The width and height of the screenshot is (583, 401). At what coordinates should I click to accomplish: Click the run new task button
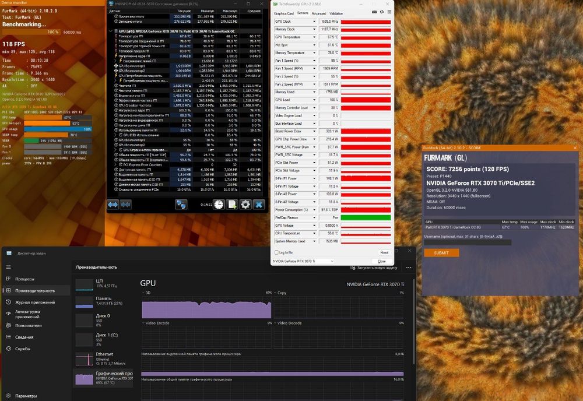click(x=374, y=268)
